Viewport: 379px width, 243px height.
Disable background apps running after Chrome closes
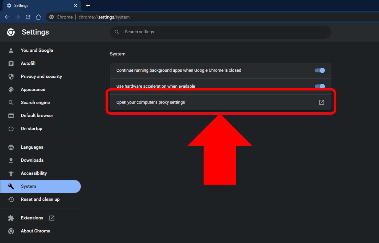[x=320, y=70]
